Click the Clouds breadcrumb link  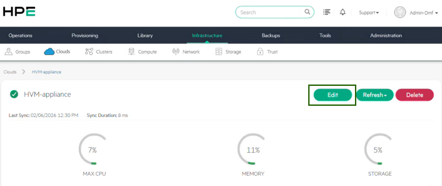(10, 72)
